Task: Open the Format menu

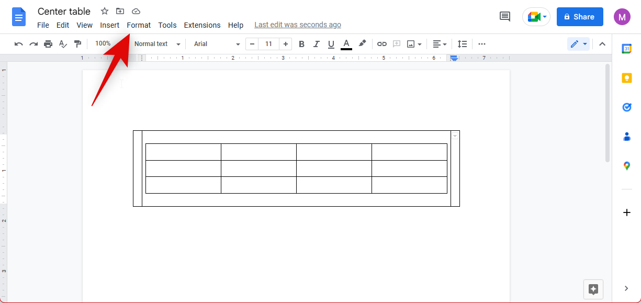Action: [x=139, y=25]
